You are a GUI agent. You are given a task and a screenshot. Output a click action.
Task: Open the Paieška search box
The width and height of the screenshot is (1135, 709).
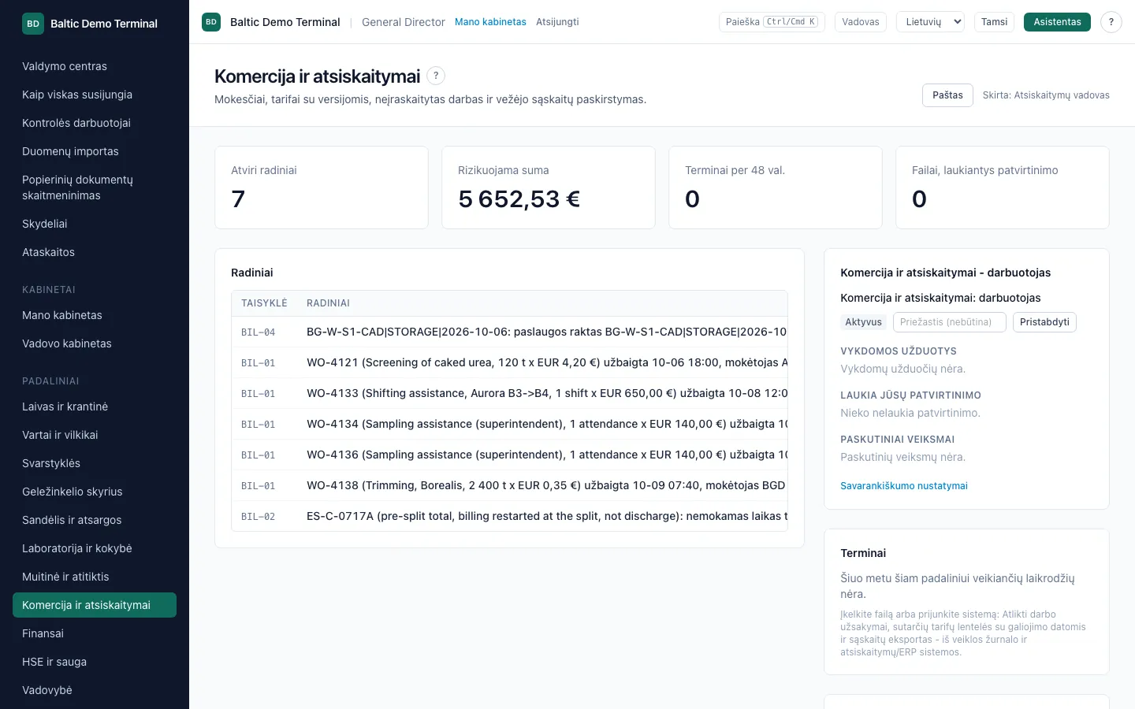[x=772, y=22]
